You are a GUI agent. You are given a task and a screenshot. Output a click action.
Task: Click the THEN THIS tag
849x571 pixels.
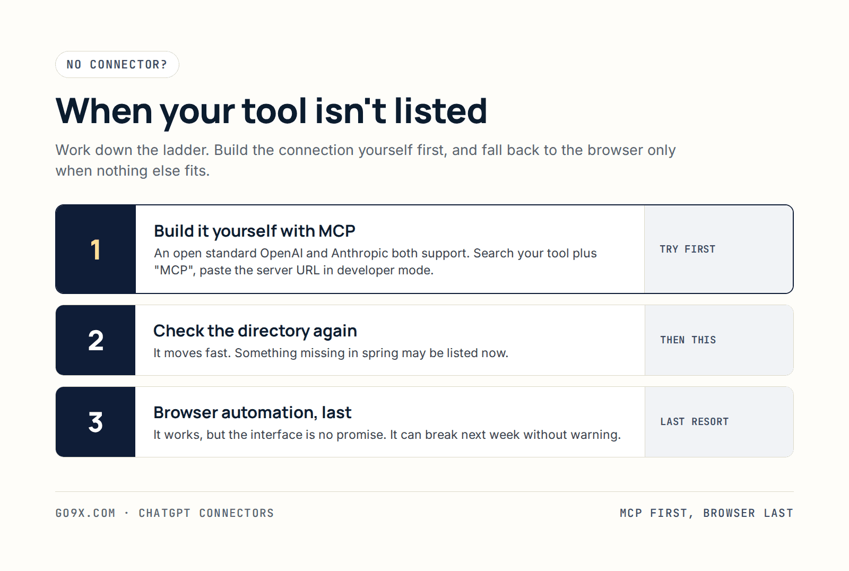(688, 340)
